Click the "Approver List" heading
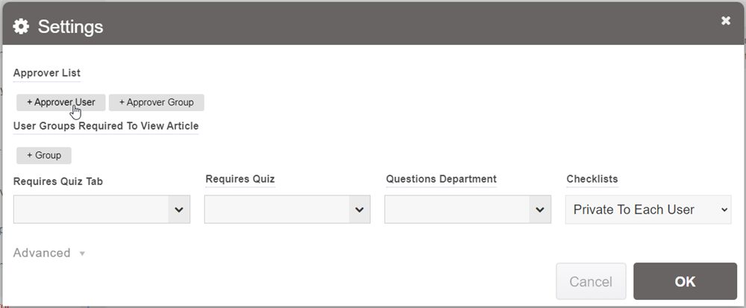This screenshot has height=308, width=746. tap(47, 73)
